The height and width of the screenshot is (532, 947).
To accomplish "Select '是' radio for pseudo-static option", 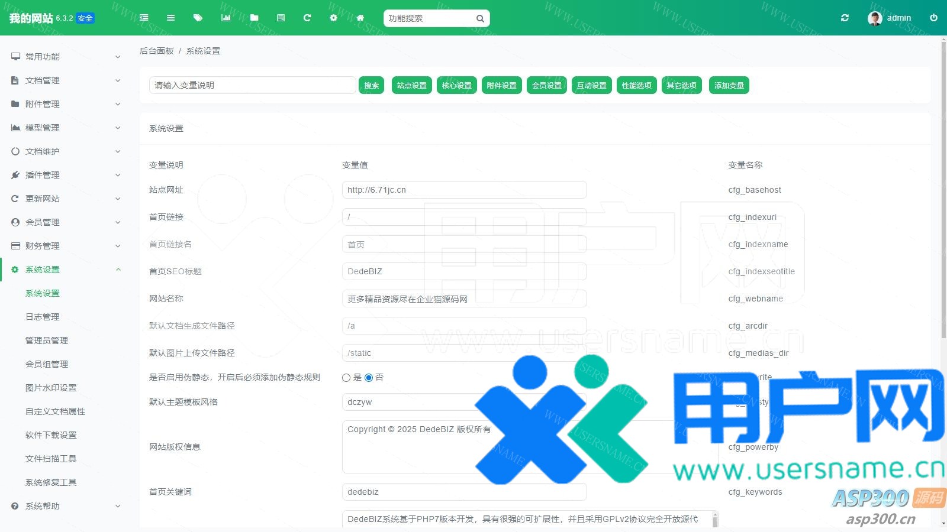I will pyautogui.click(x=346, y=378).
